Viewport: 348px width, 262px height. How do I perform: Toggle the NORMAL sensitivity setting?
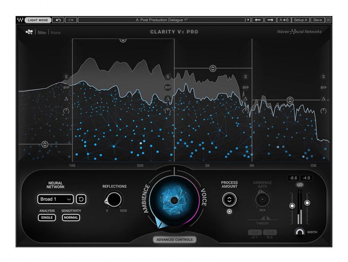click(71, 217)
